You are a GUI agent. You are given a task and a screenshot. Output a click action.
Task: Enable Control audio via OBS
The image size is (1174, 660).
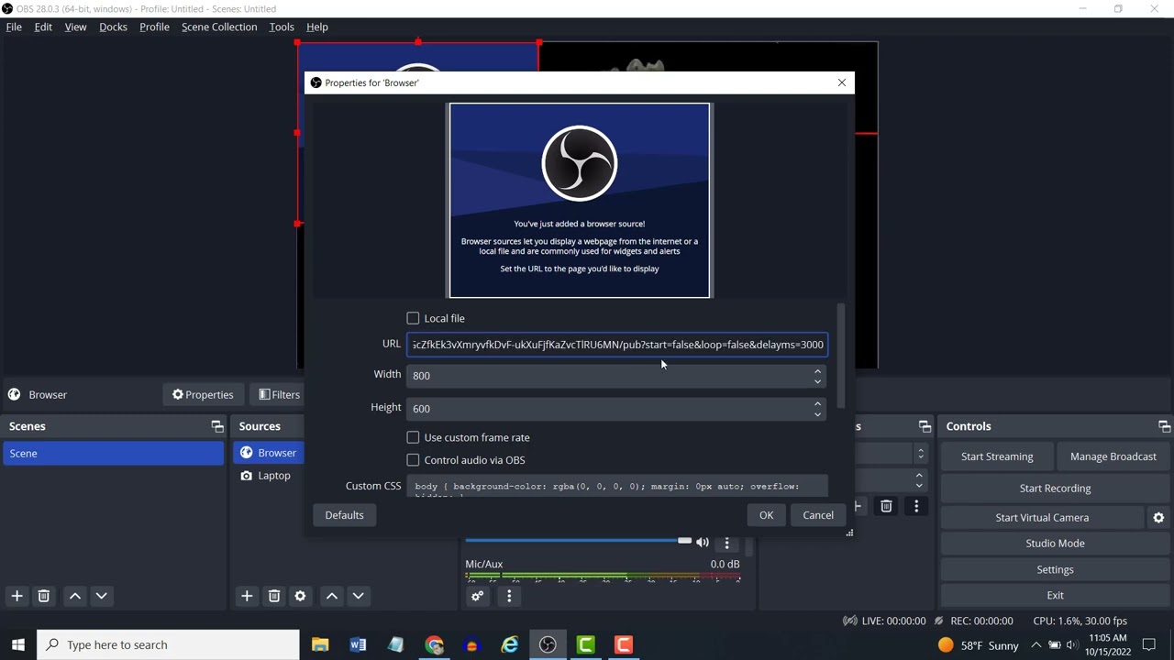pyautogui.click(x=413, y=460)
